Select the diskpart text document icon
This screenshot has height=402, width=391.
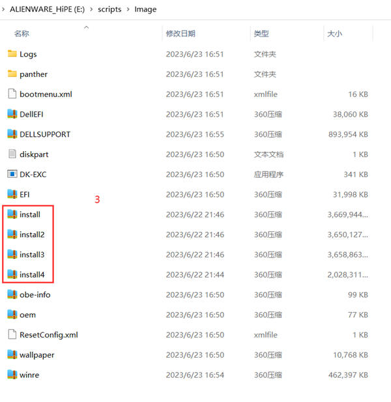[12, 154]
